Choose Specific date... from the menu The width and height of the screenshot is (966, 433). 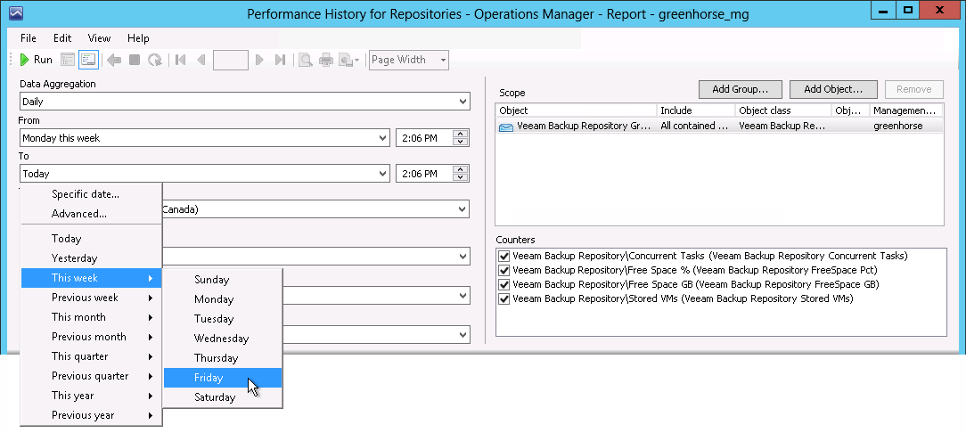[91, 194]
